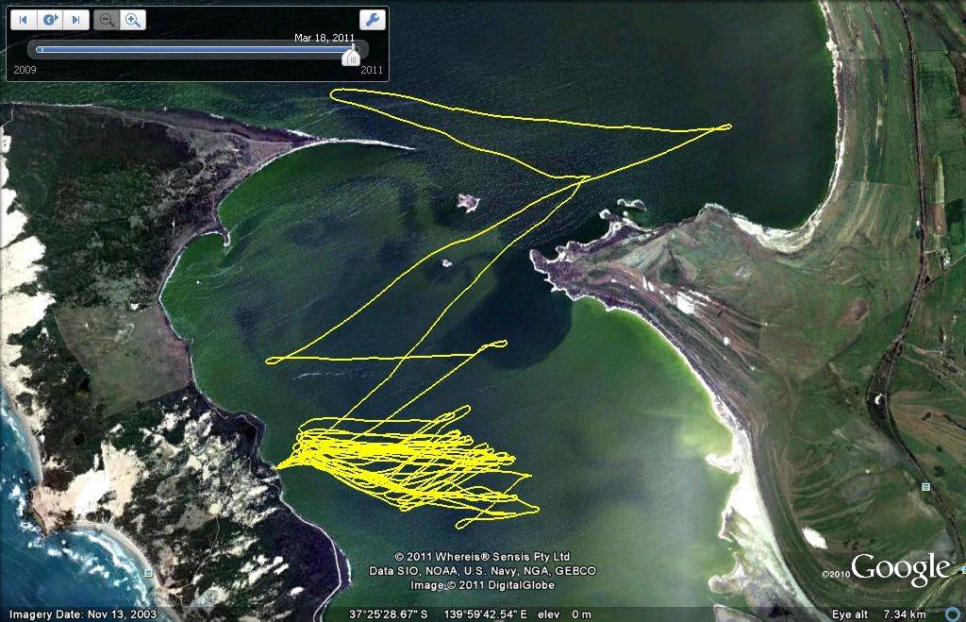The height and width of the screenshot is (622, 966).
Task: Click the 2011 end year label
Action: pos(372,70)
